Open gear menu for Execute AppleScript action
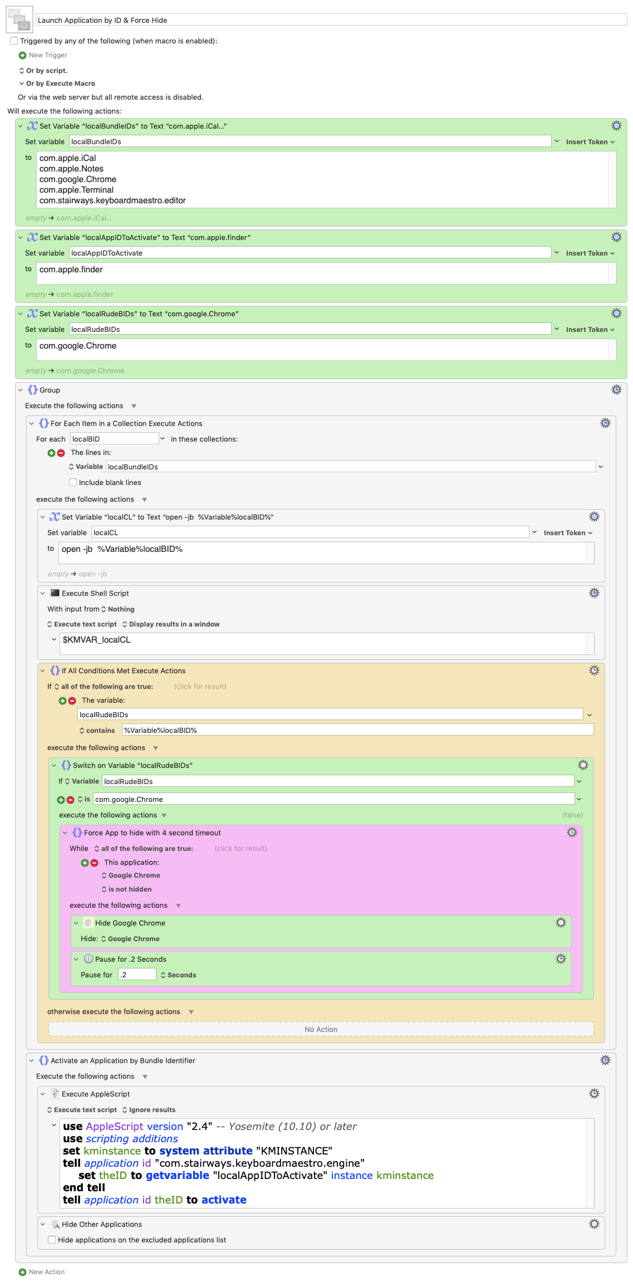Image resolution: width=633 pixels, height=1282 pixels. pos(593,1094)
